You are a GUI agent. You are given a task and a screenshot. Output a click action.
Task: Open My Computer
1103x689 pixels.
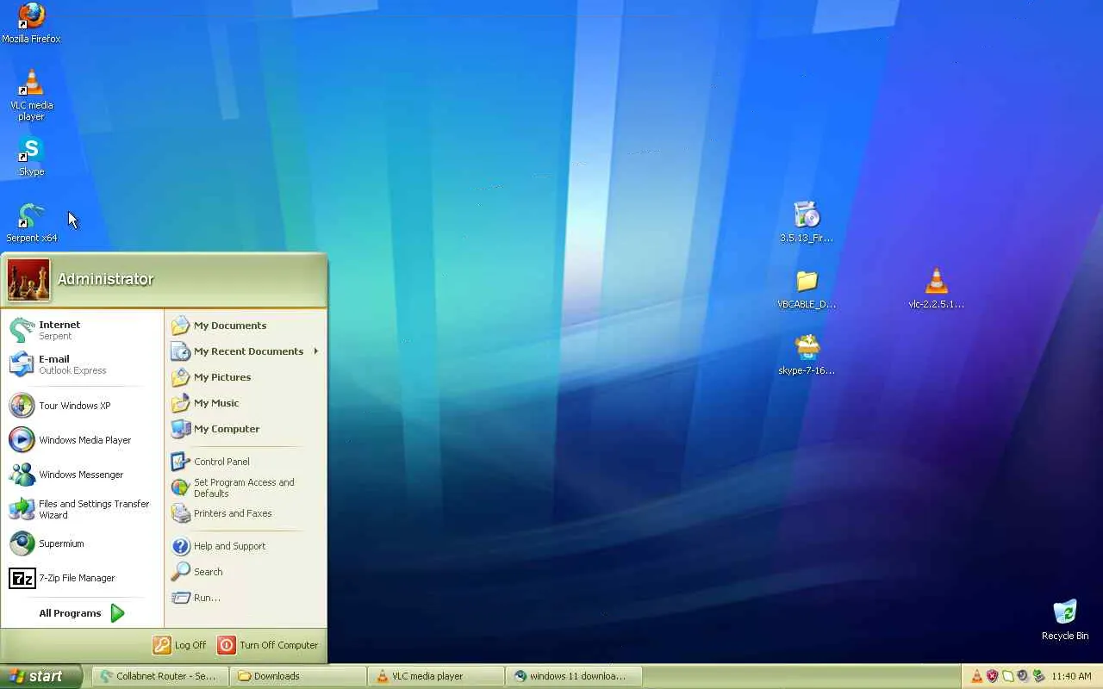[246, 429]
